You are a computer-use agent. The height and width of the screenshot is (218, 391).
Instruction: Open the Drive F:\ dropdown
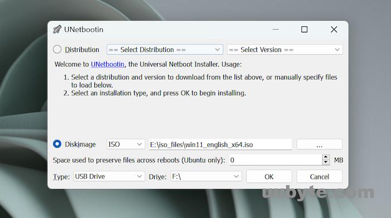[206, 176]
